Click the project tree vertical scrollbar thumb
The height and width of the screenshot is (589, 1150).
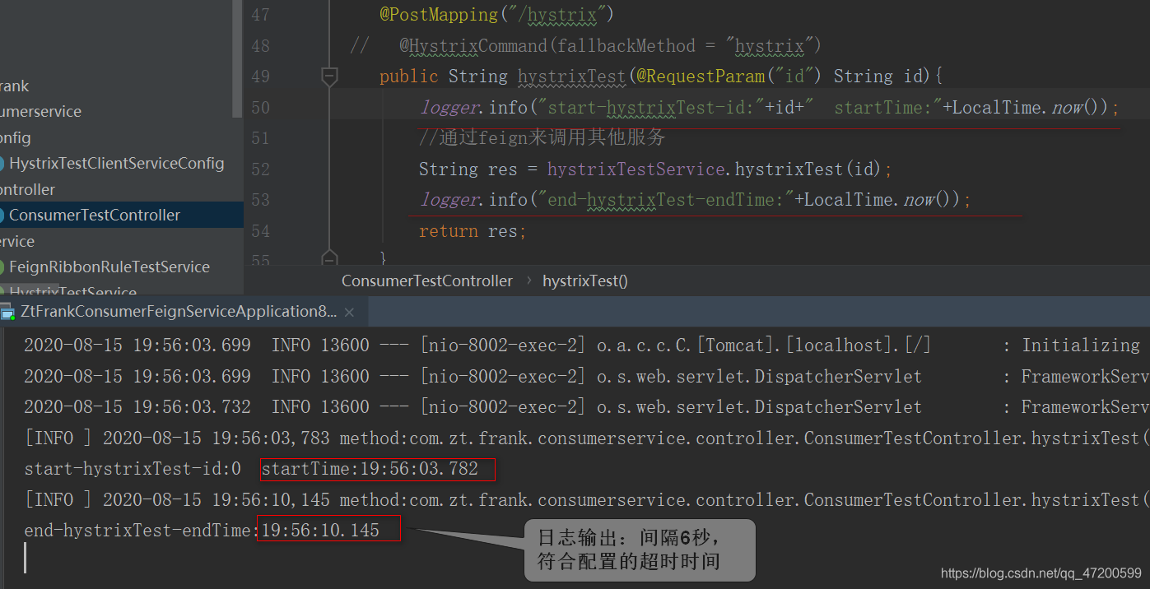pyautogui.click(x=238, y=58)
